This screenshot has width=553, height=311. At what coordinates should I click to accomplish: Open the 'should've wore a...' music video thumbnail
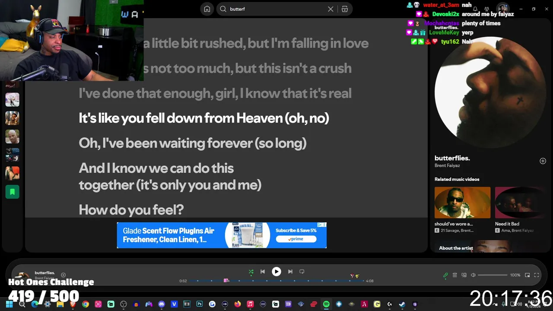(462, 203)
